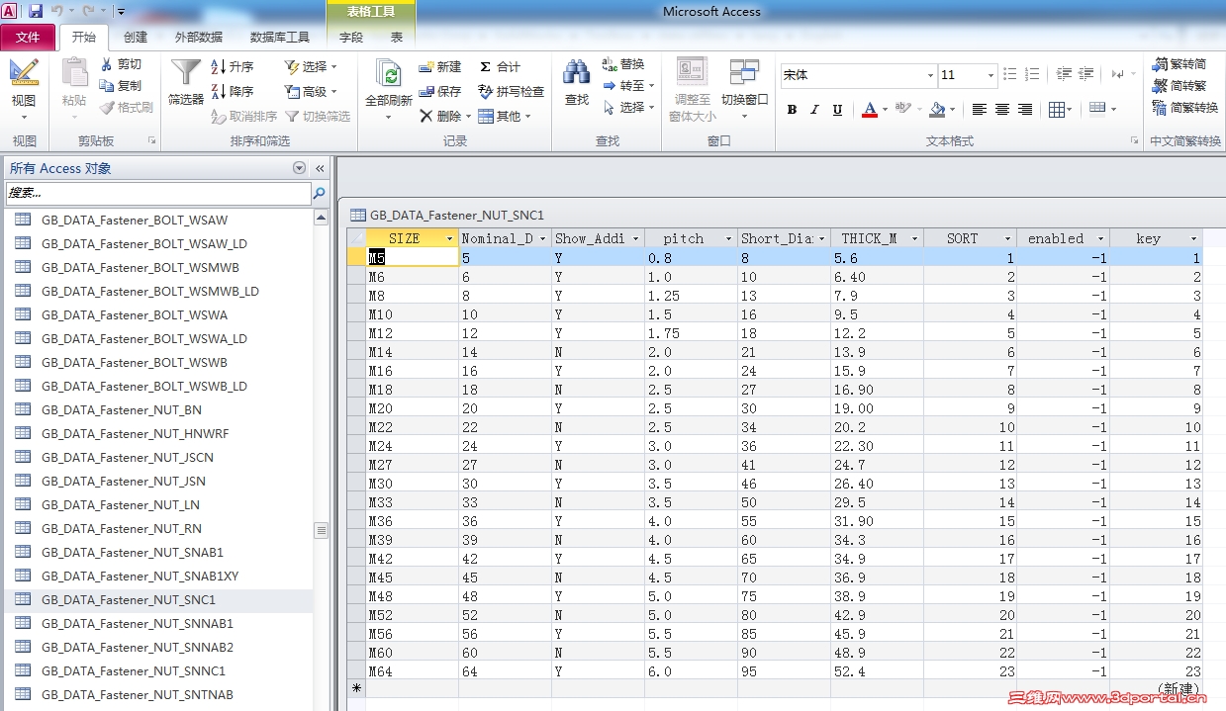Open the font name dropdown showing 宋体

pos(930,75)
